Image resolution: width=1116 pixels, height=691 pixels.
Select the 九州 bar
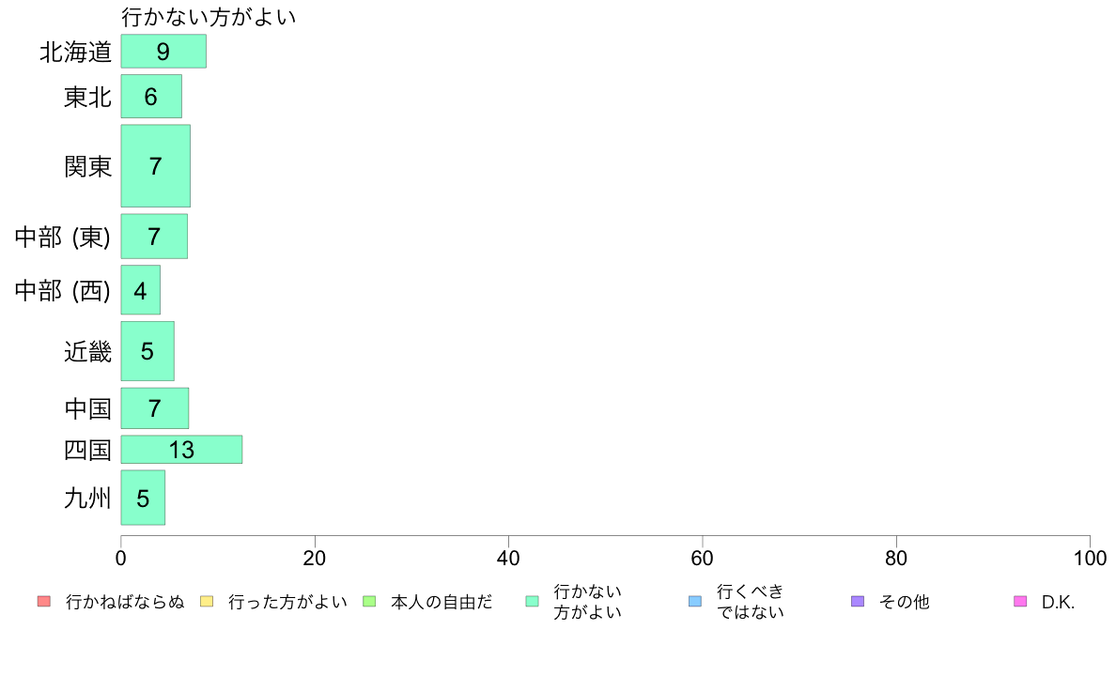pos(143,498)
